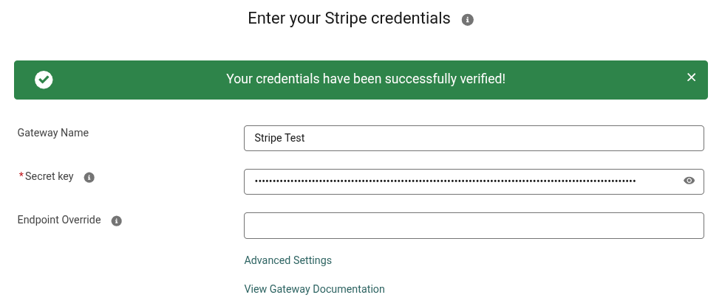Click the red required asterisk

pos(21,175)
